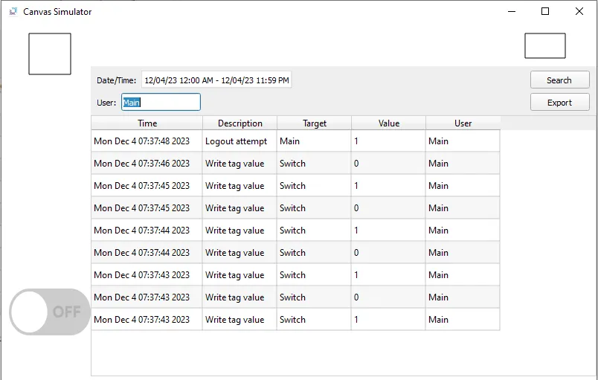Click the empty square box at top left
Image resolution: width=598 pixels, height=380 pixels.
(x=50, y=54)
